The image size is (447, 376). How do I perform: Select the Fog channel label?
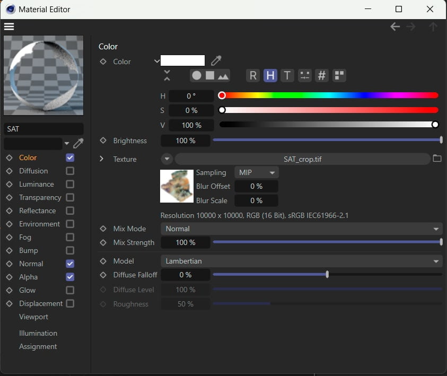(25, 237)
